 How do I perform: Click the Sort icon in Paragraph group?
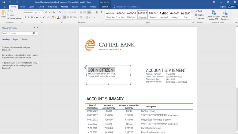tap(97, 13)
